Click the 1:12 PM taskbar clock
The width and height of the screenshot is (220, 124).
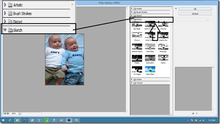point(212,120)
